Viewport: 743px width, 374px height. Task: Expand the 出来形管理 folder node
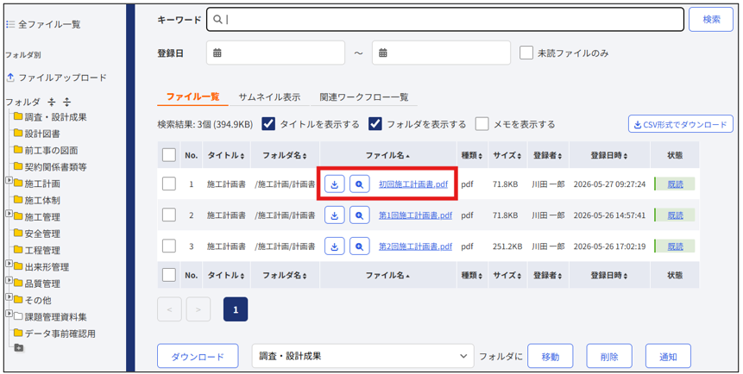(9, 265)
